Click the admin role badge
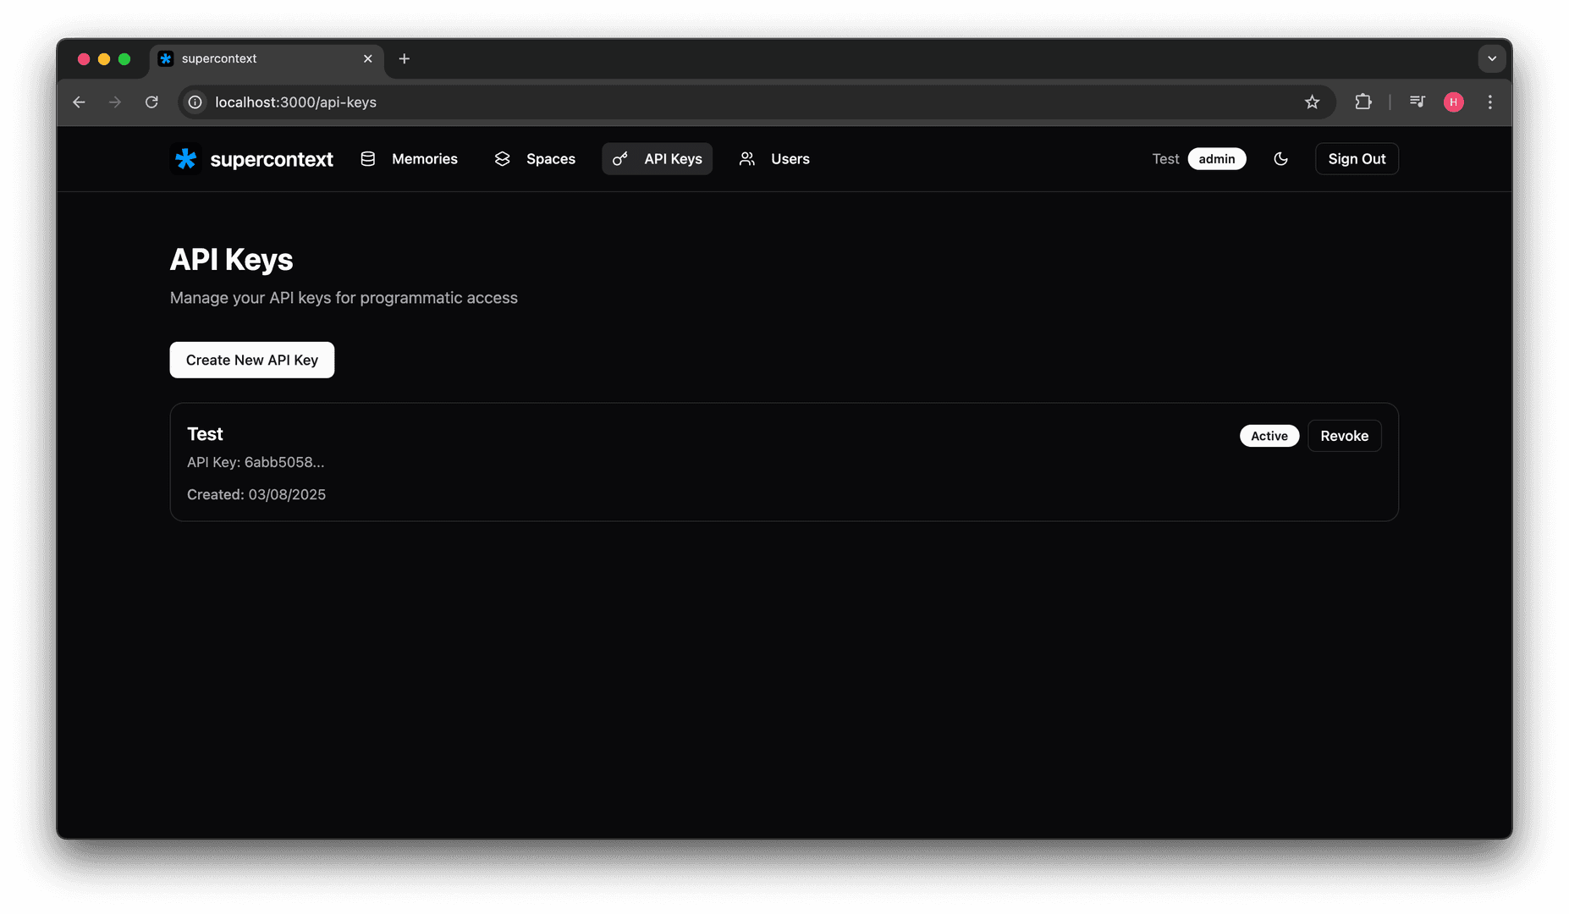The height and width of the screenshot is (914, 1569). coord(1216,159)
